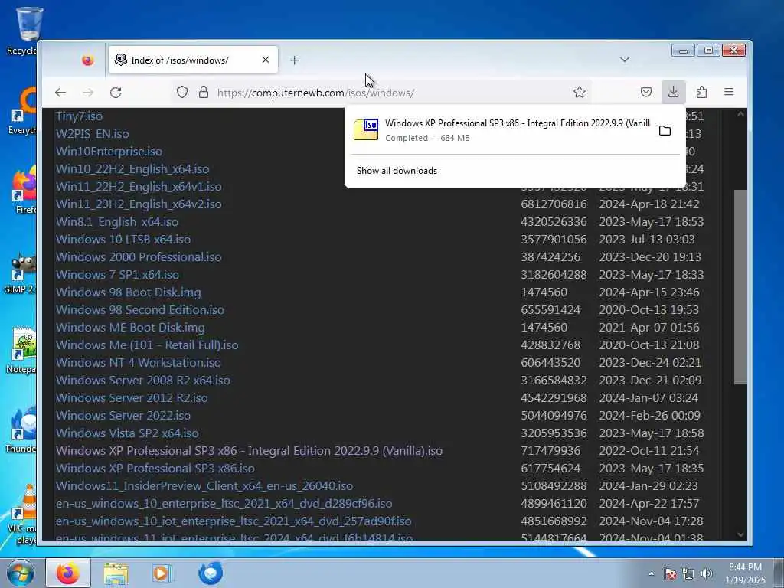Expand the list all tabs chevron
This screenshot has height=588, width=784.
coord(625,60)
